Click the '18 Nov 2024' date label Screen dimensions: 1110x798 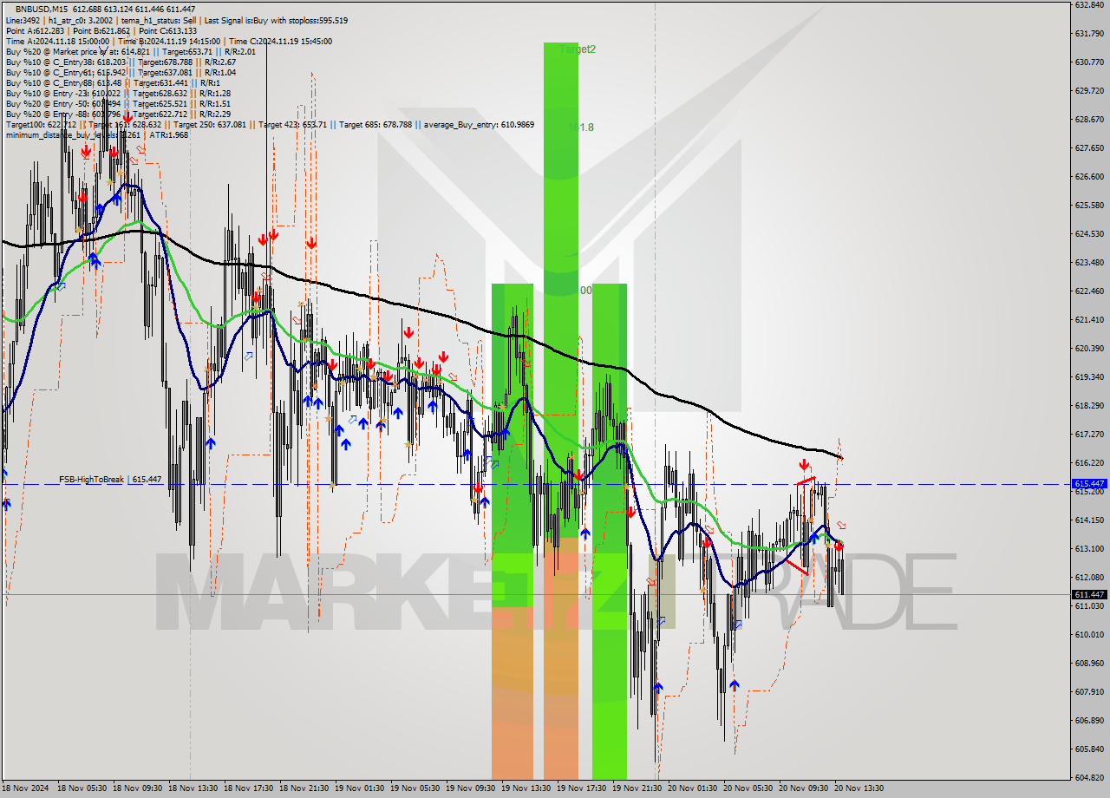tap(25, 788)
